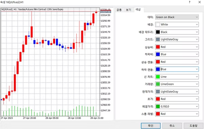Viewport: 204px width, 129px height.
Task: Open the 호가 Red dropdown
Action: 177,99
